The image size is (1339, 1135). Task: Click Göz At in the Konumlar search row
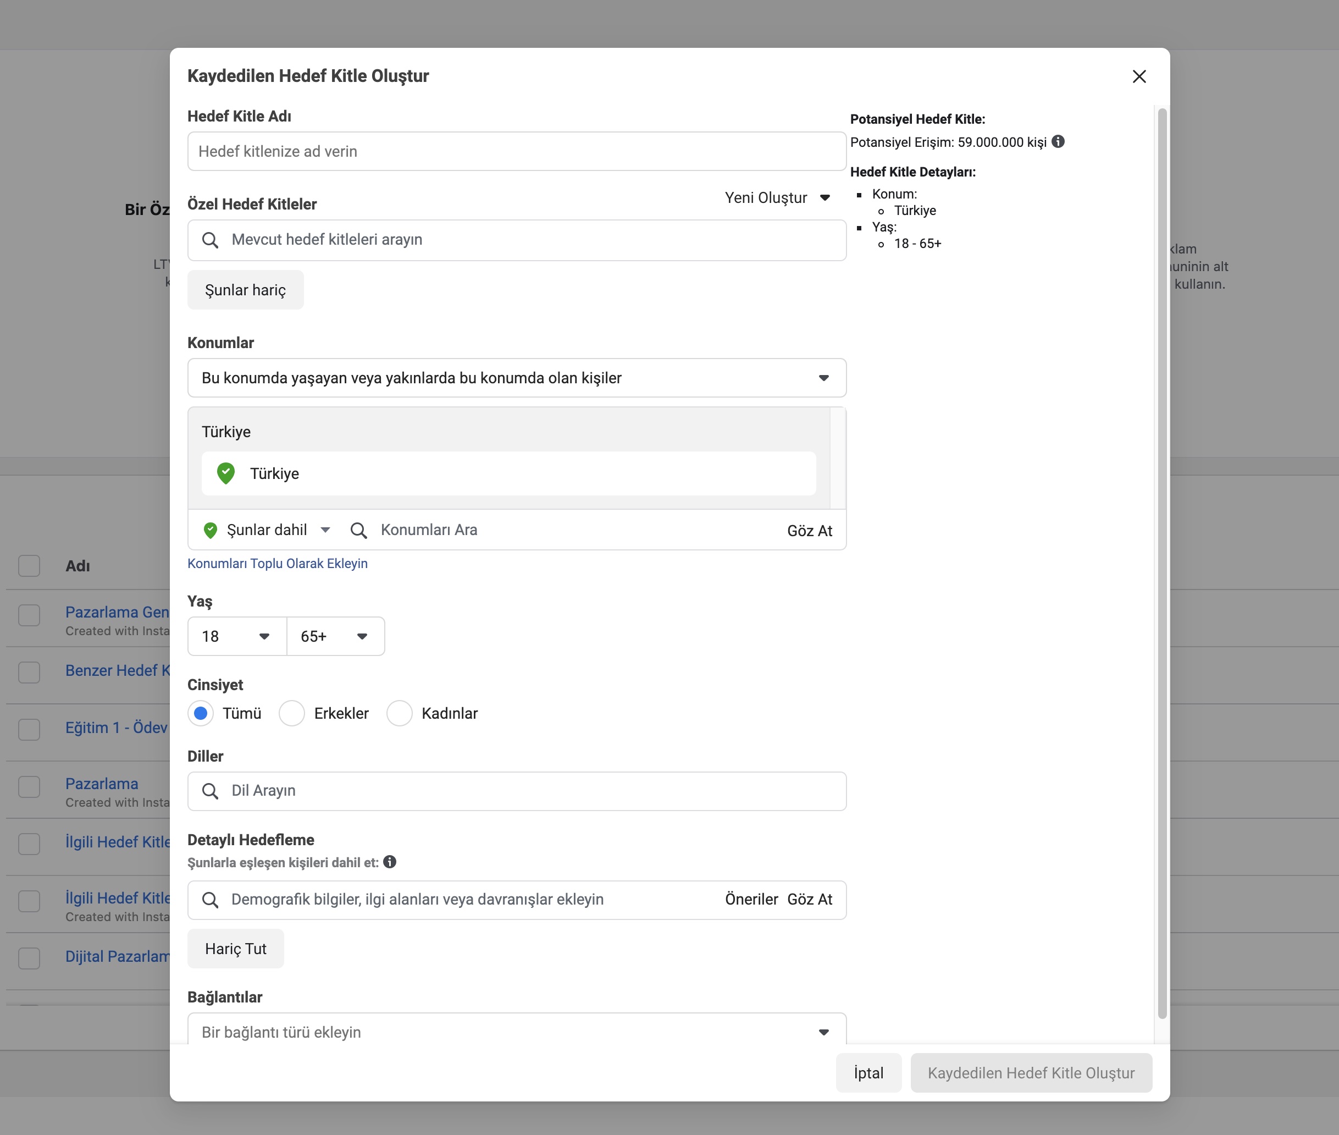point(809,531)
